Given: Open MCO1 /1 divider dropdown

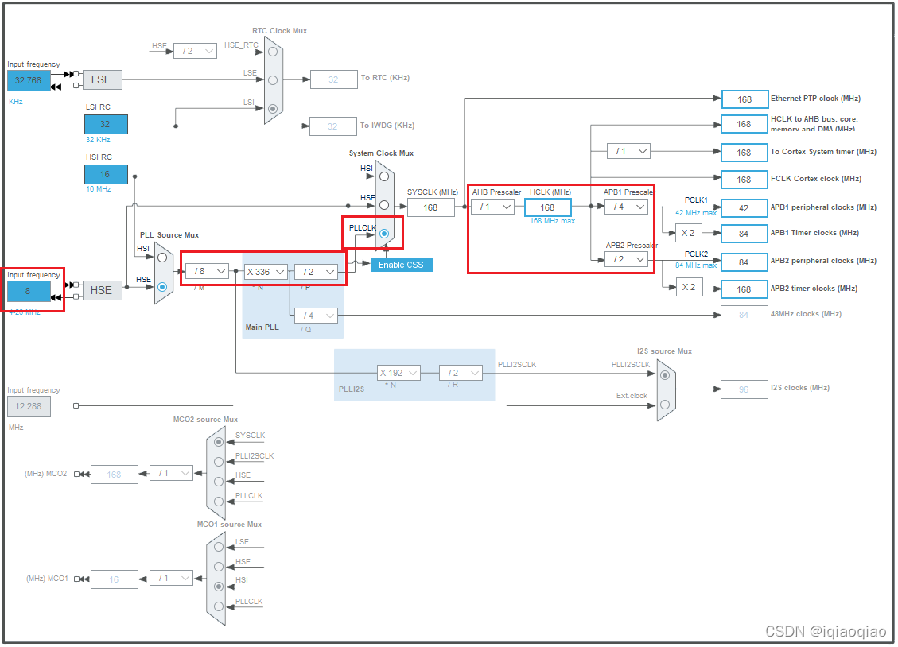Looking at the screenshot, I should click(x=171, y=578).
